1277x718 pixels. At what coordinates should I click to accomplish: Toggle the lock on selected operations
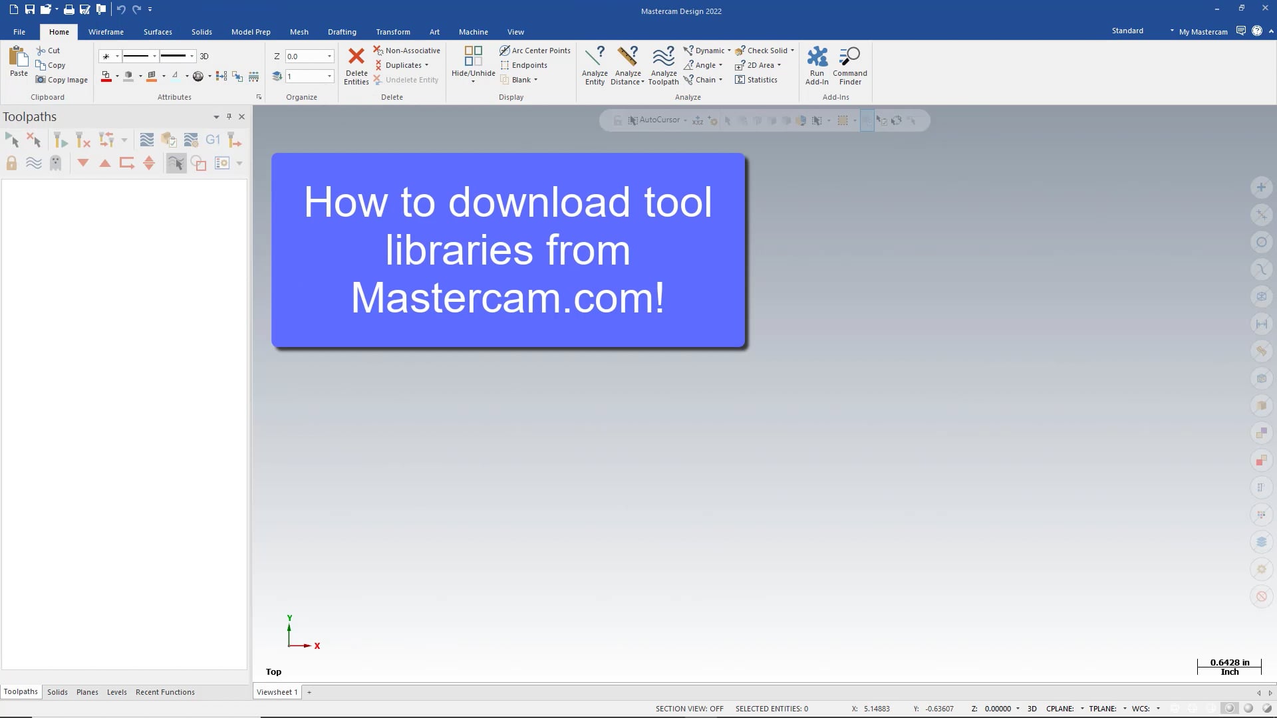[x=11, y=163]
